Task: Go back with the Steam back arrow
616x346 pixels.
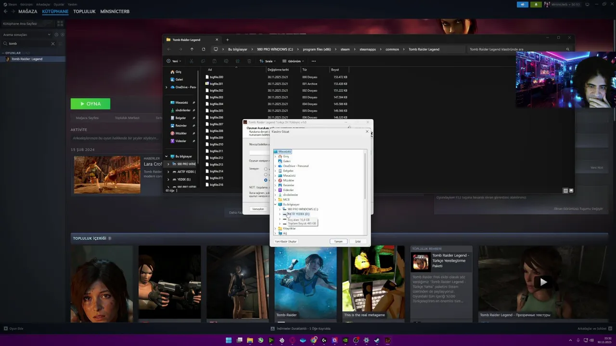Action: (x=6, y=11)
